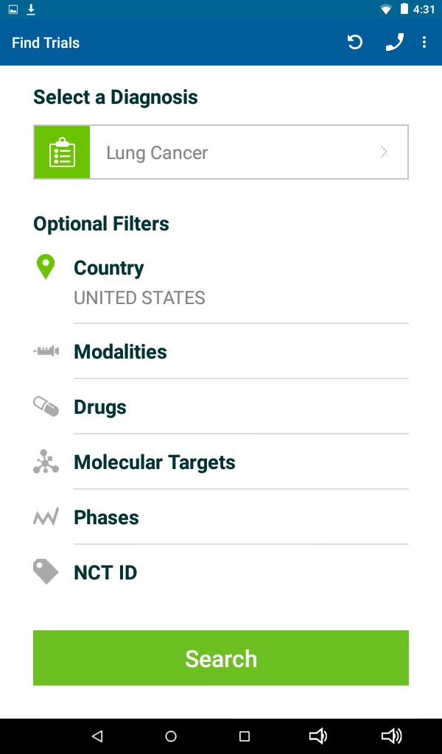Open the Modalities filter
Viewport: 442px width, 754px height.
[x=221, y=351]
